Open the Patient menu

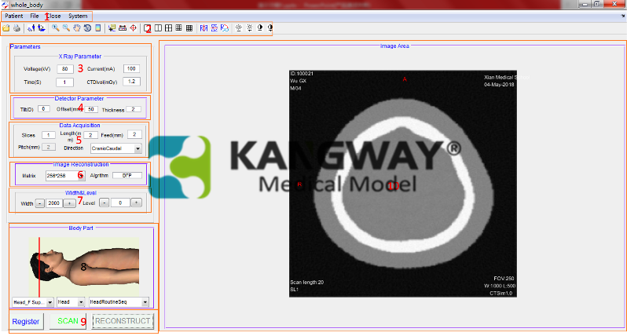[x=13, y=16]
